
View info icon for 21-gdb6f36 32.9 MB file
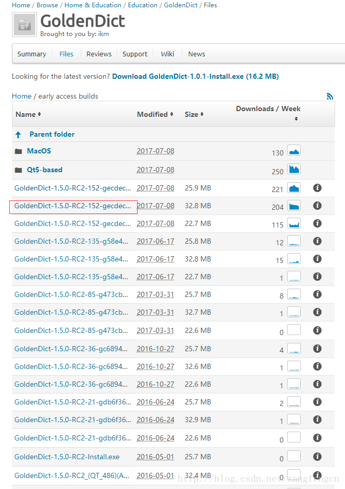point(317,420)
